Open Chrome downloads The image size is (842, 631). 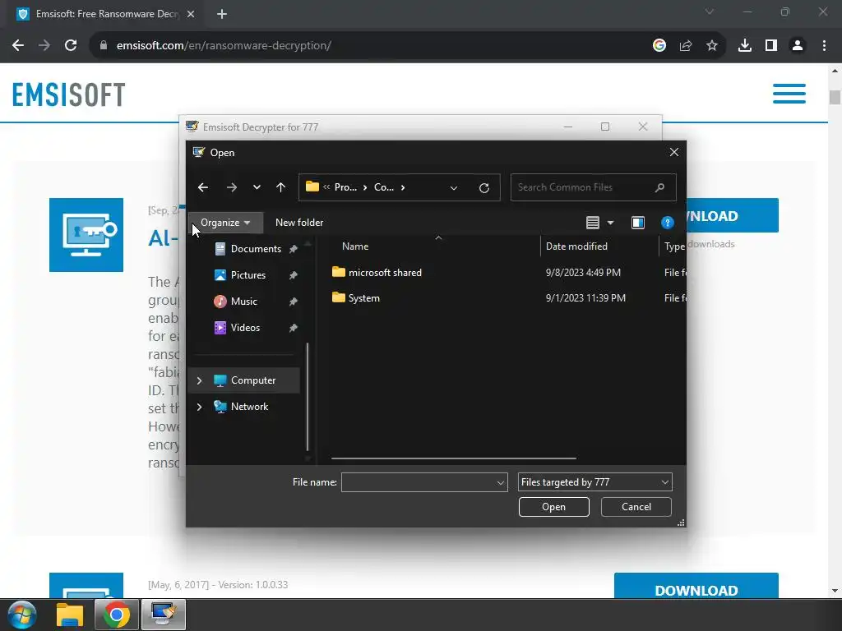pos(744,46)
